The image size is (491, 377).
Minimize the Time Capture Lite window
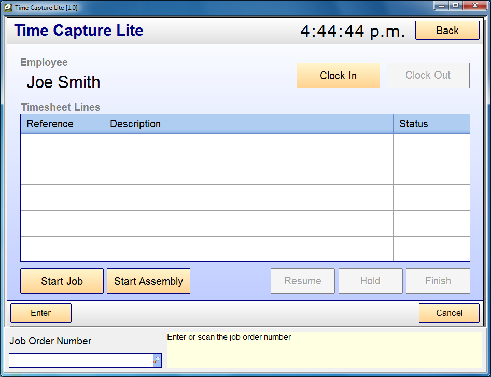point(442,6)
